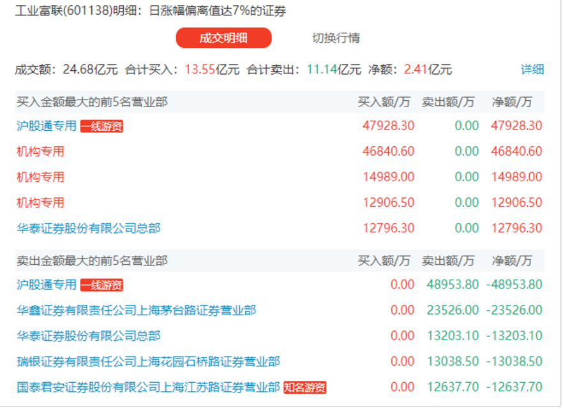Select sell amount 48953.80
Screen dimensions: 563x409
coord(453,285)
